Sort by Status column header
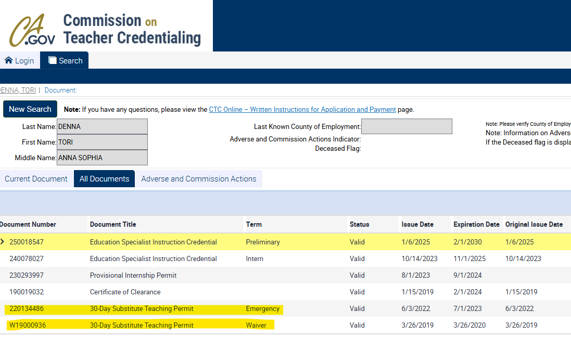 (360, 225)
